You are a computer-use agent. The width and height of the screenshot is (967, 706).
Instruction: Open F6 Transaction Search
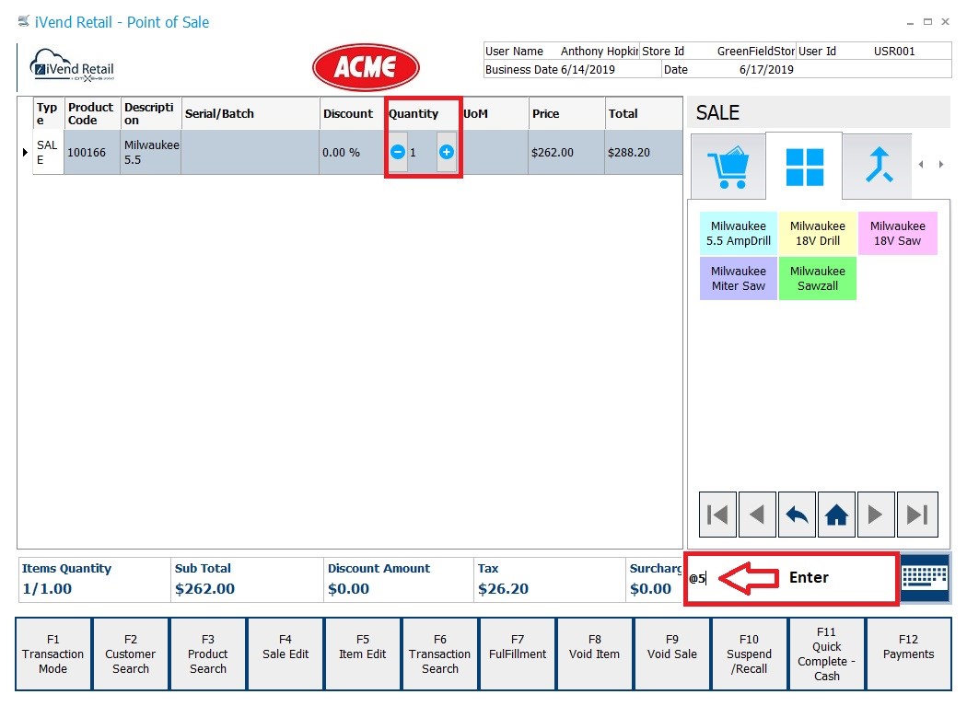tap(439, 654)
